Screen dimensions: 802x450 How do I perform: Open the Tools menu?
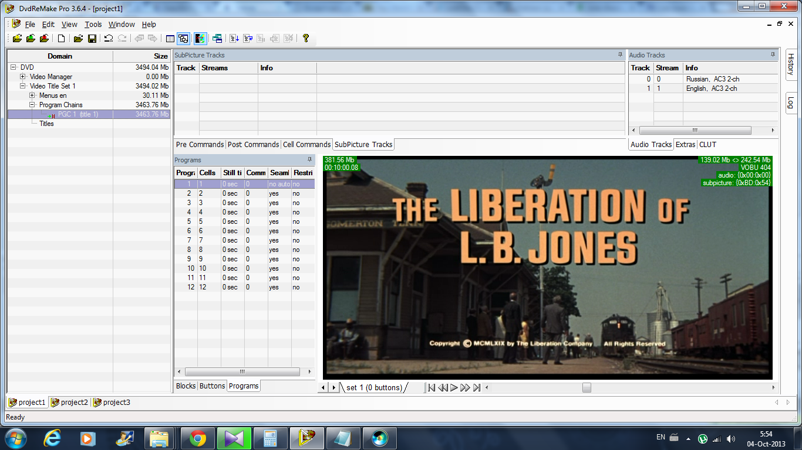click(x=93, y=25)
